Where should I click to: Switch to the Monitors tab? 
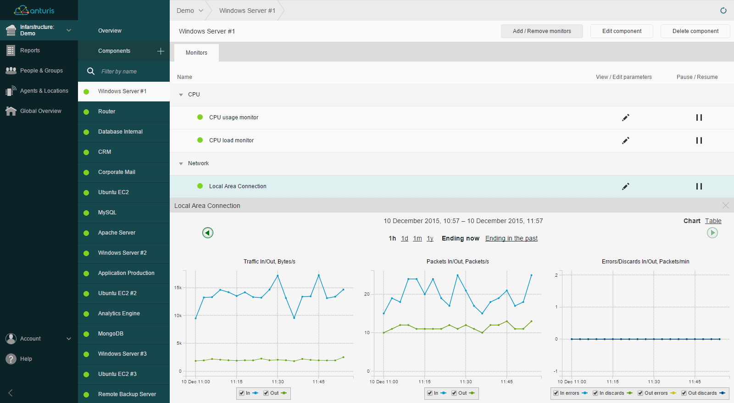tap(196, 53)
